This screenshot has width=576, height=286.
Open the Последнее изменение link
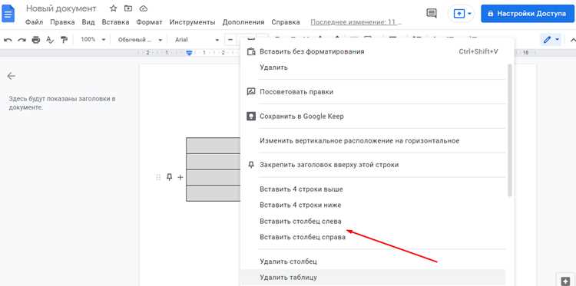click(x=356, y=22)
